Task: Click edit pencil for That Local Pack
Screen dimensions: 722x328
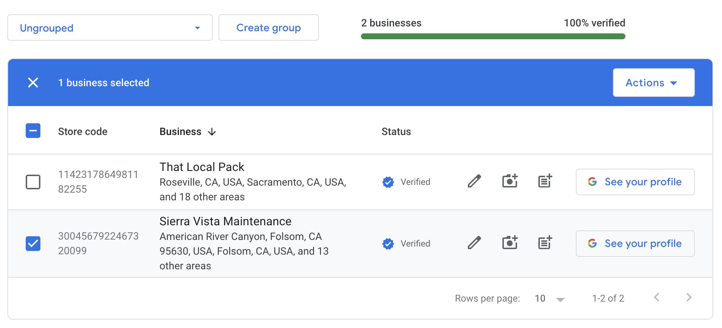Action: click(x=474, y=181)
